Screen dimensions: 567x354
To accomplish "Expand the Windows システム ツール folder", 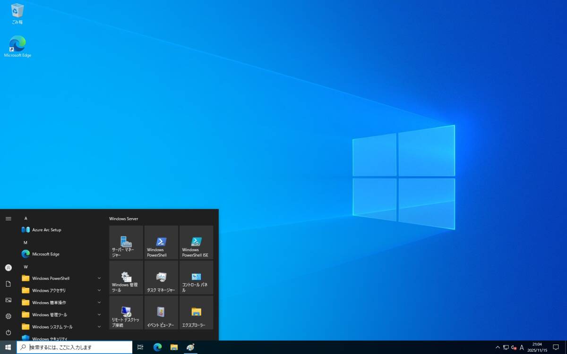I will (x=61, y=327).
